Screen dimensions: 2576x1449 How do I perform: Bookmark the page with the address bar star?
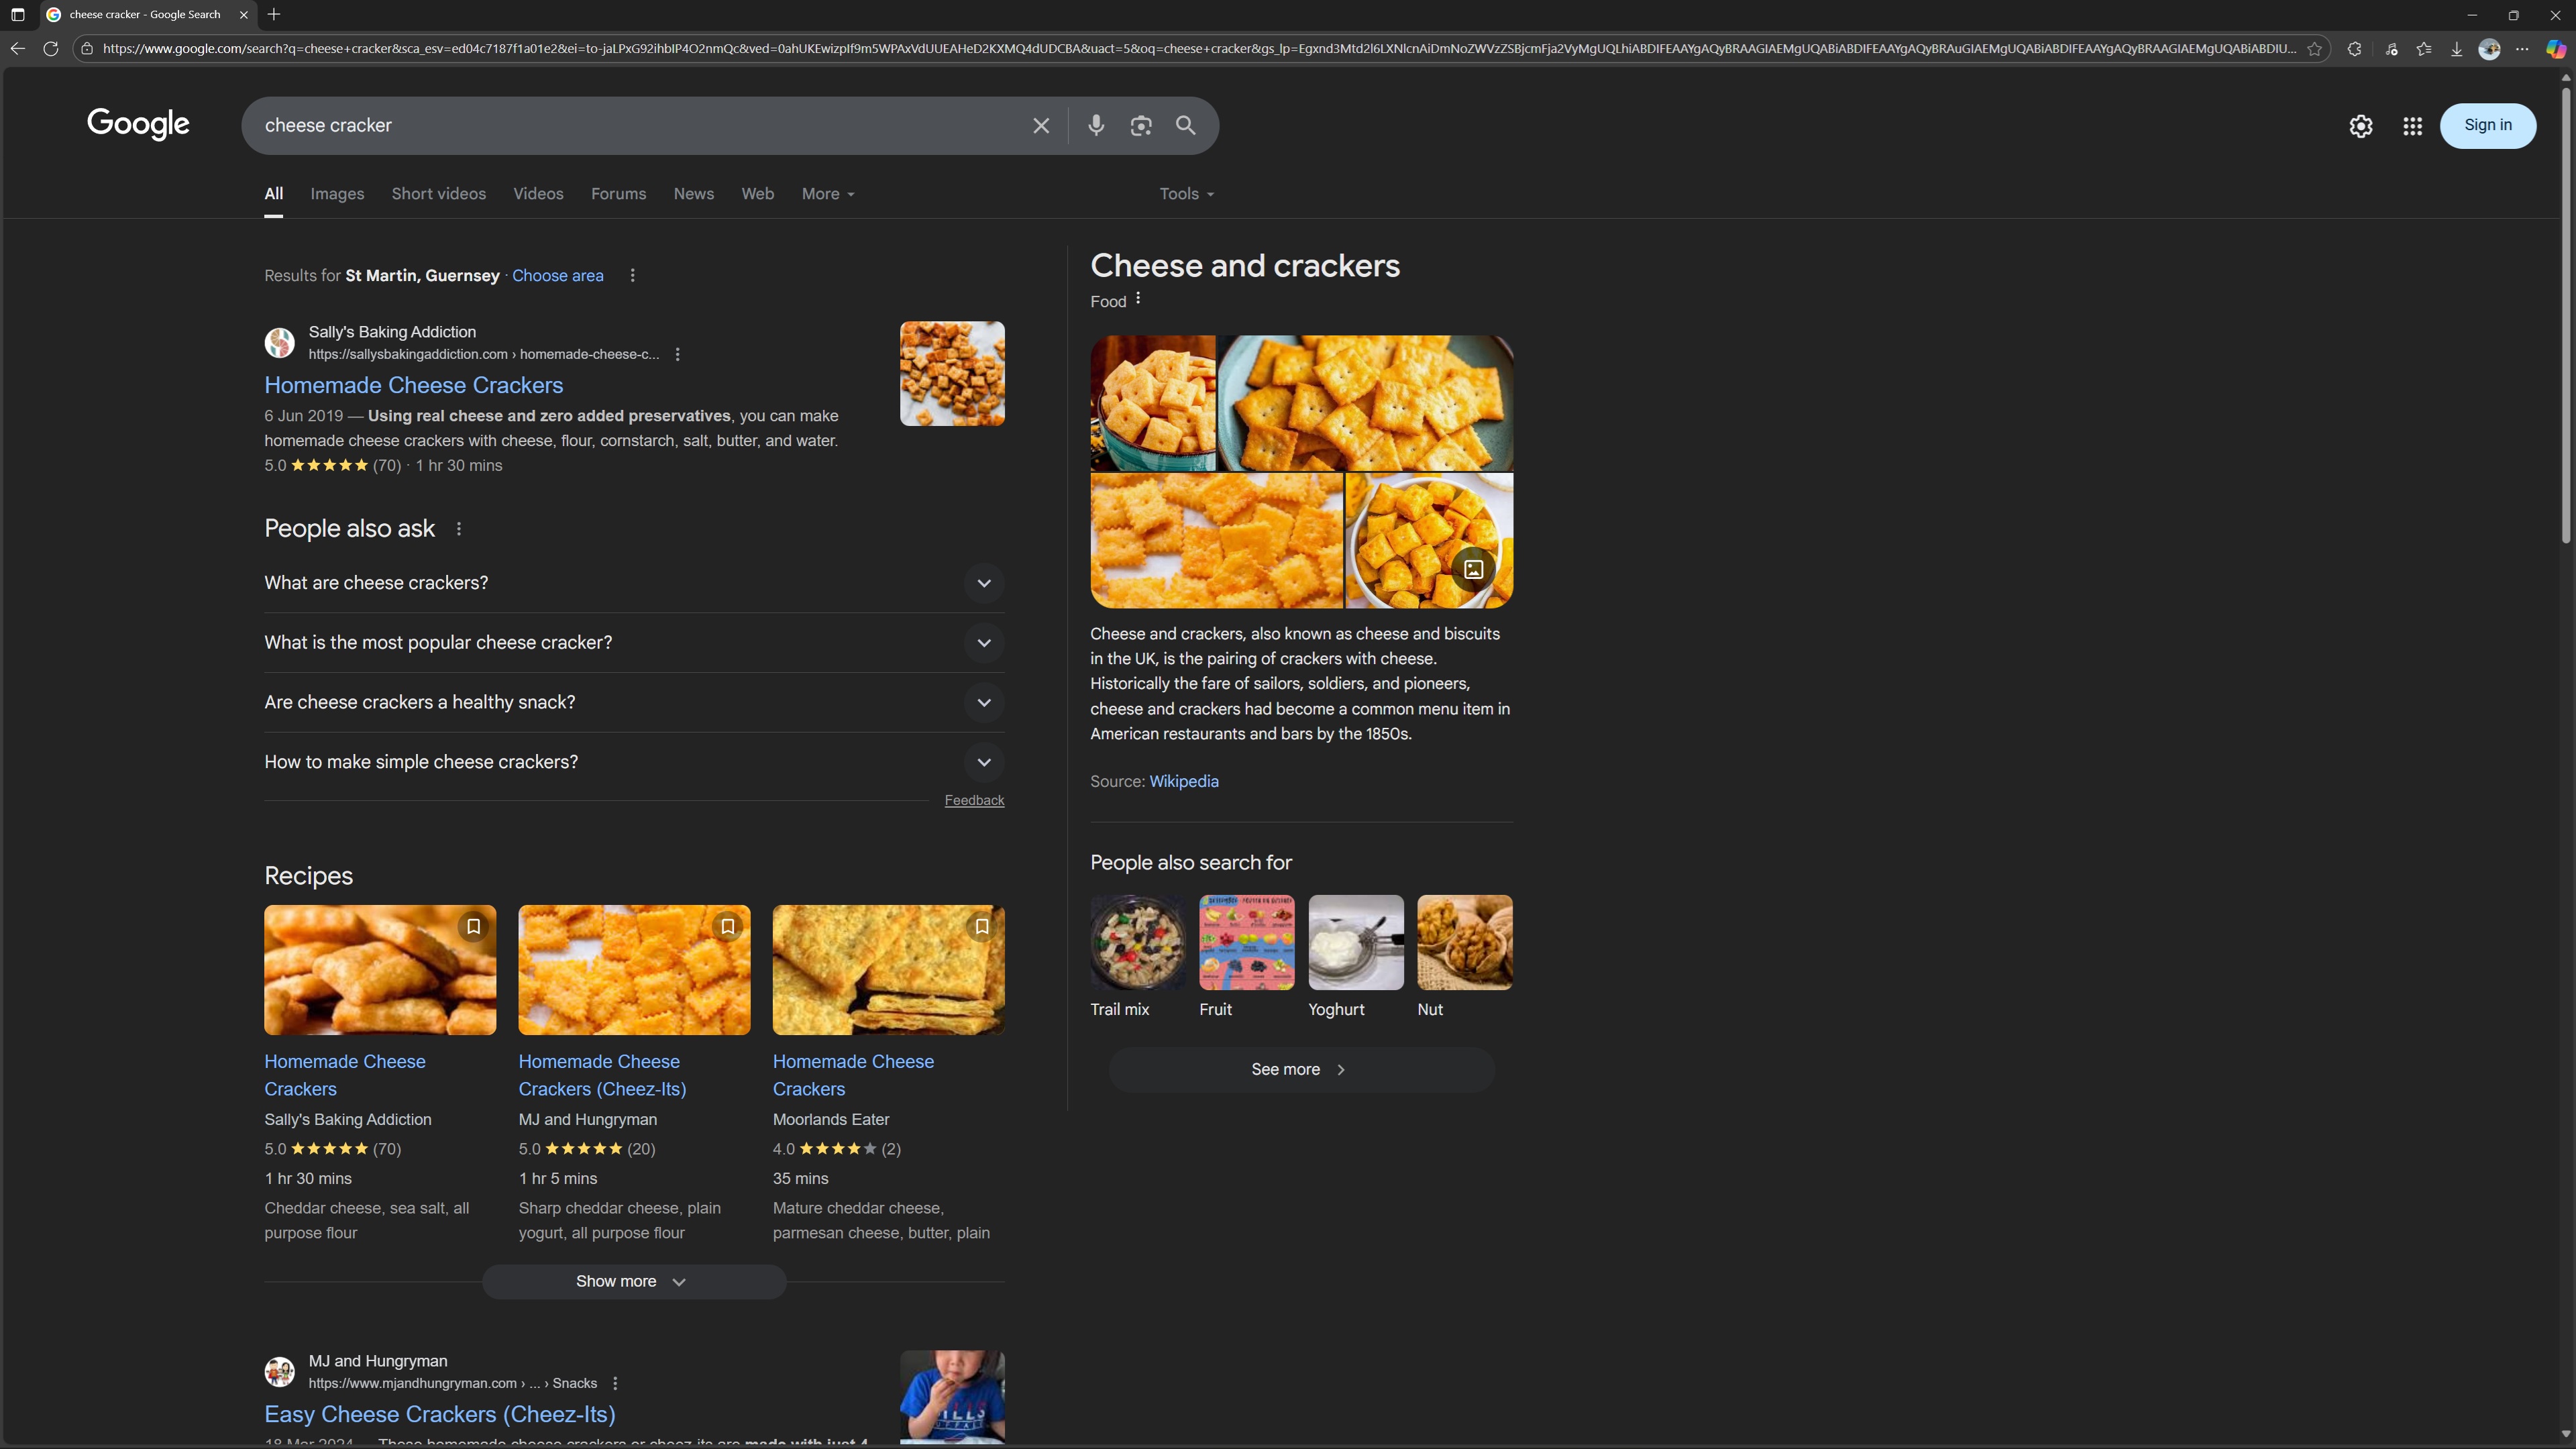[x=2314, y=49]
